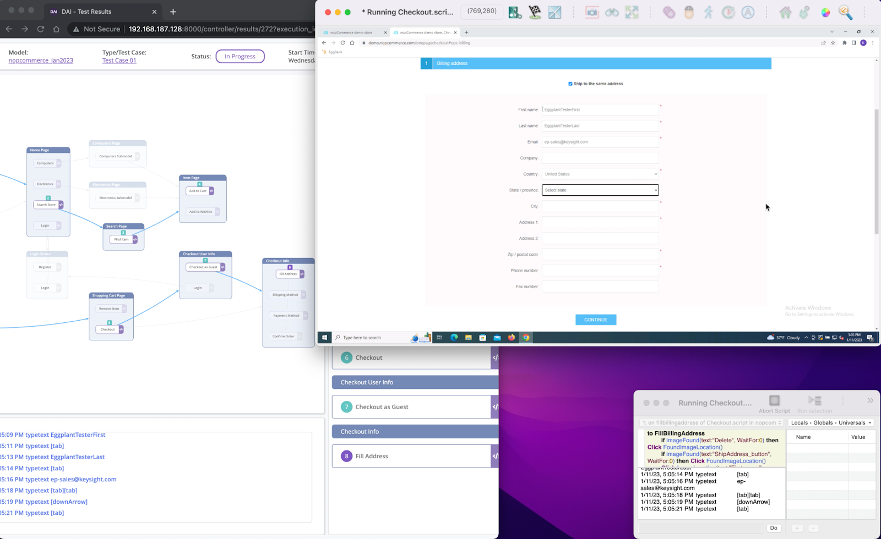Click Task View icon in Windows taskbar
The width and height of the screenshot is (881, 539).
439,338
